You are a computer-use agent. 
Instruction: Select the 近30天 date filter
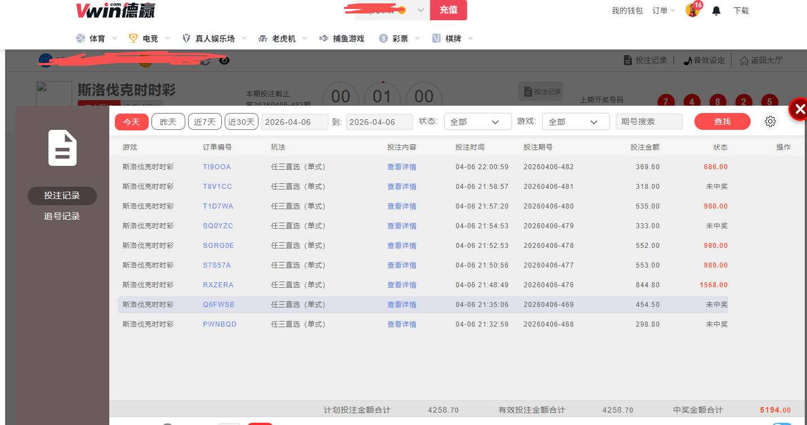(242, 122)
